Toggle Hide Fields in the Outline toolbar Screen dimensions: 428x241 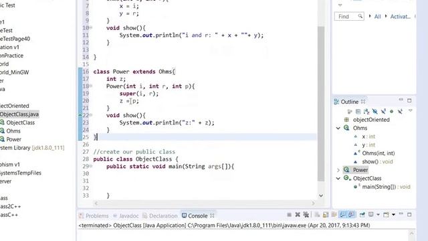click(x=374, y=112)
